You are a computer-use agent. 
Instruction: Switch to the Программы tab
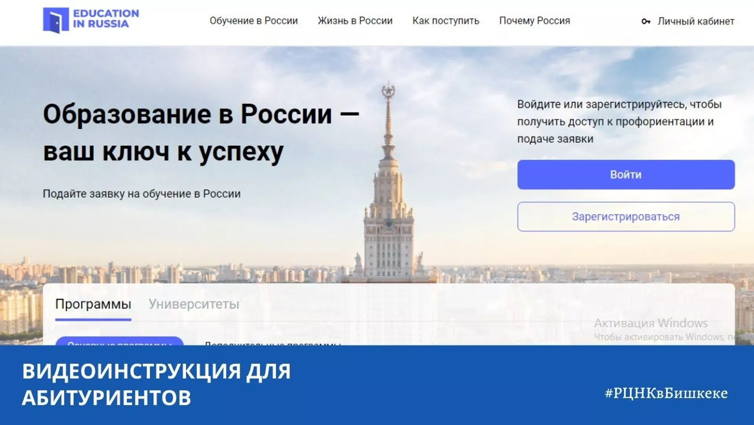[93, 304]
